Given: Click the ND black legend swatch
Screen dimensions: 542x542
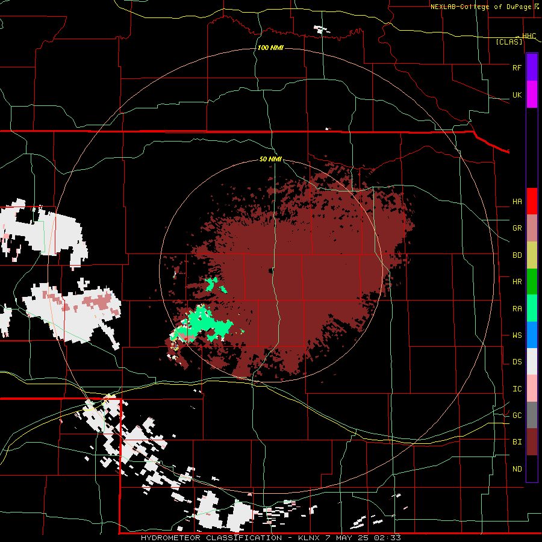Looking at the screenshot, I should pos(532,469).
